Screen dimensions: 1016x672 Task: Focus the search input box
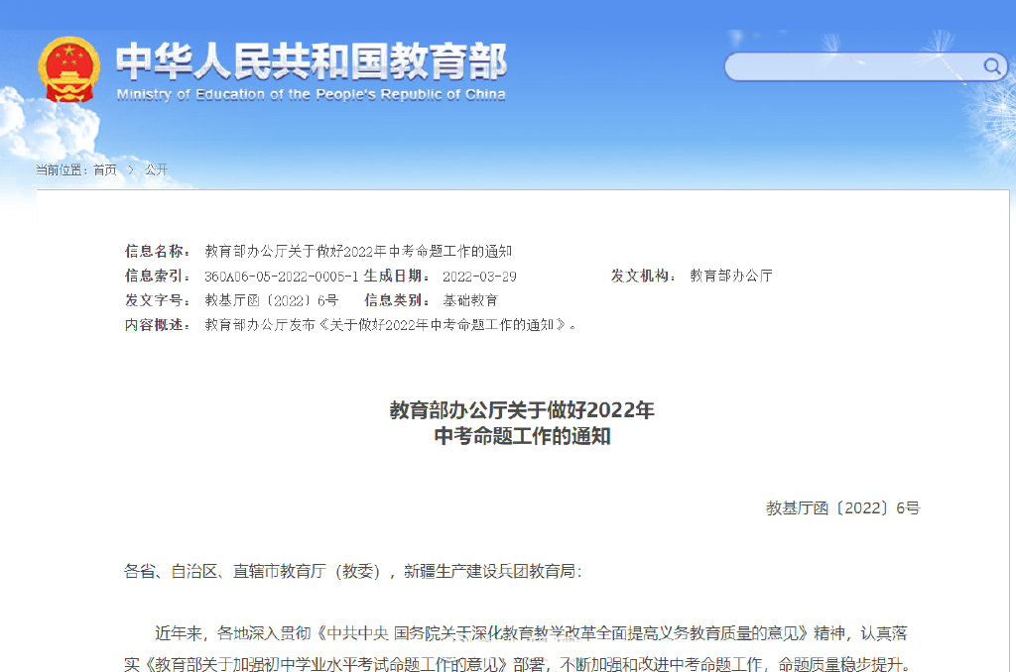click(x=853, y=67)
